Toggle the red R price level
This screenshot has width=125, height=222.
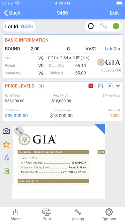(x=91, y=86)
